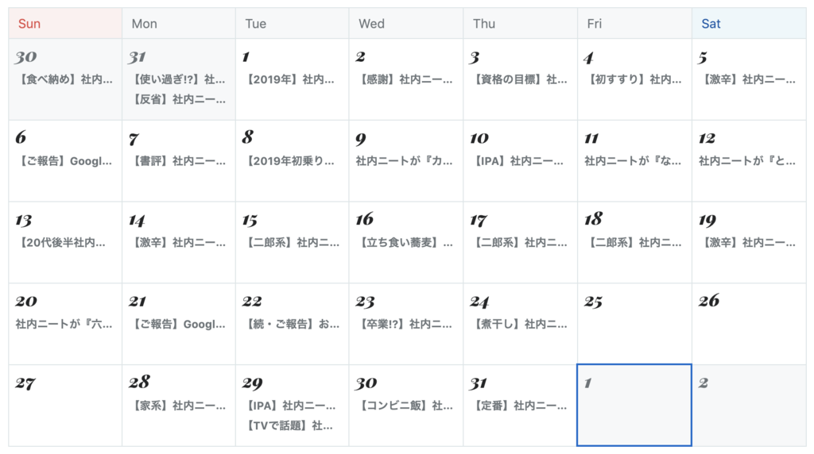Select the highlighted Friday cell dated 1
This screenshot has width=814, height=454.
click(634, 406)
